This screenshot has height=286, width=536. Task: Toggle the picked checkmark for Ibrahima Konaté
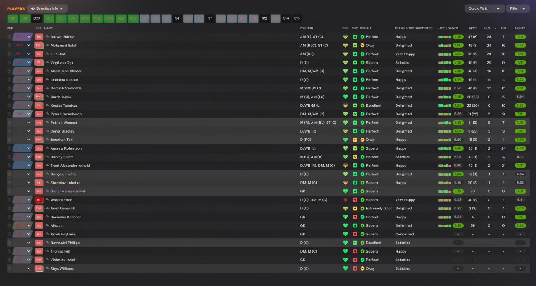(x=9, y=79)
